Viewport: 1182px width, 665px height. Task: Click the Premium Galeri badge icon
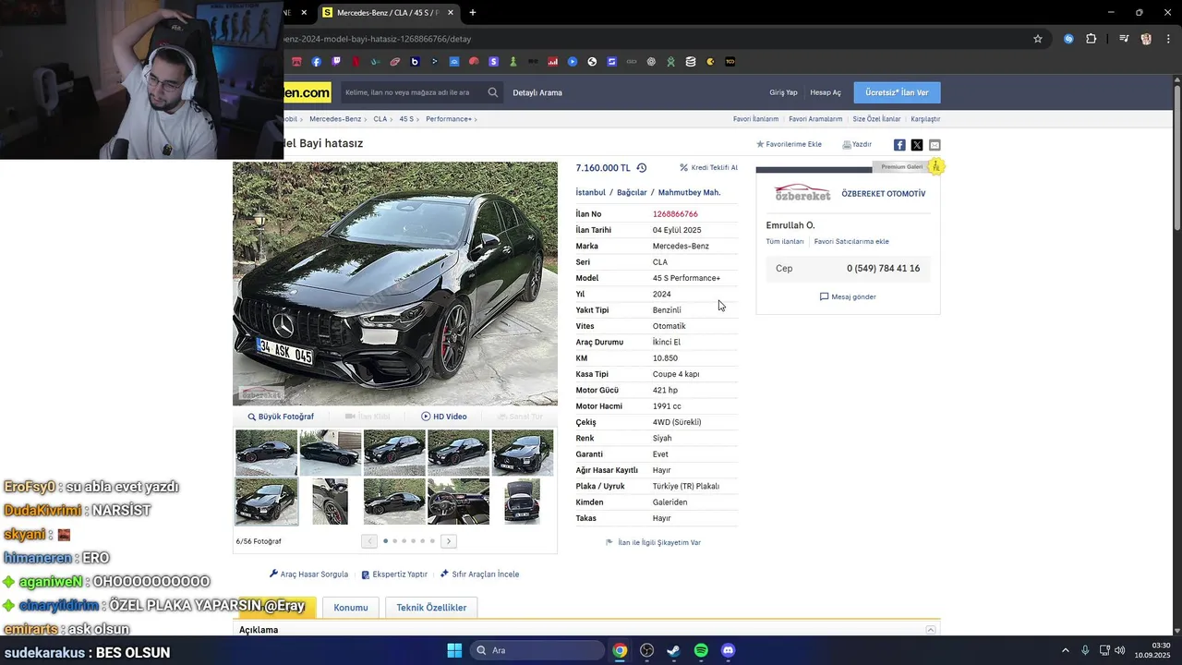936,166
